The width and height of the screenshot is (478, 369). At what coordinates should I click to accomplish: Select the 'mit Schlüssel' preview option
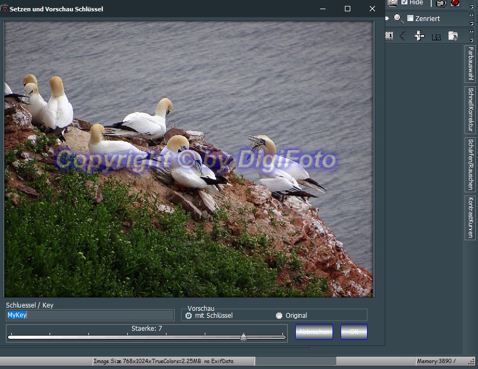pyautogui.click(x=189, y=316)
